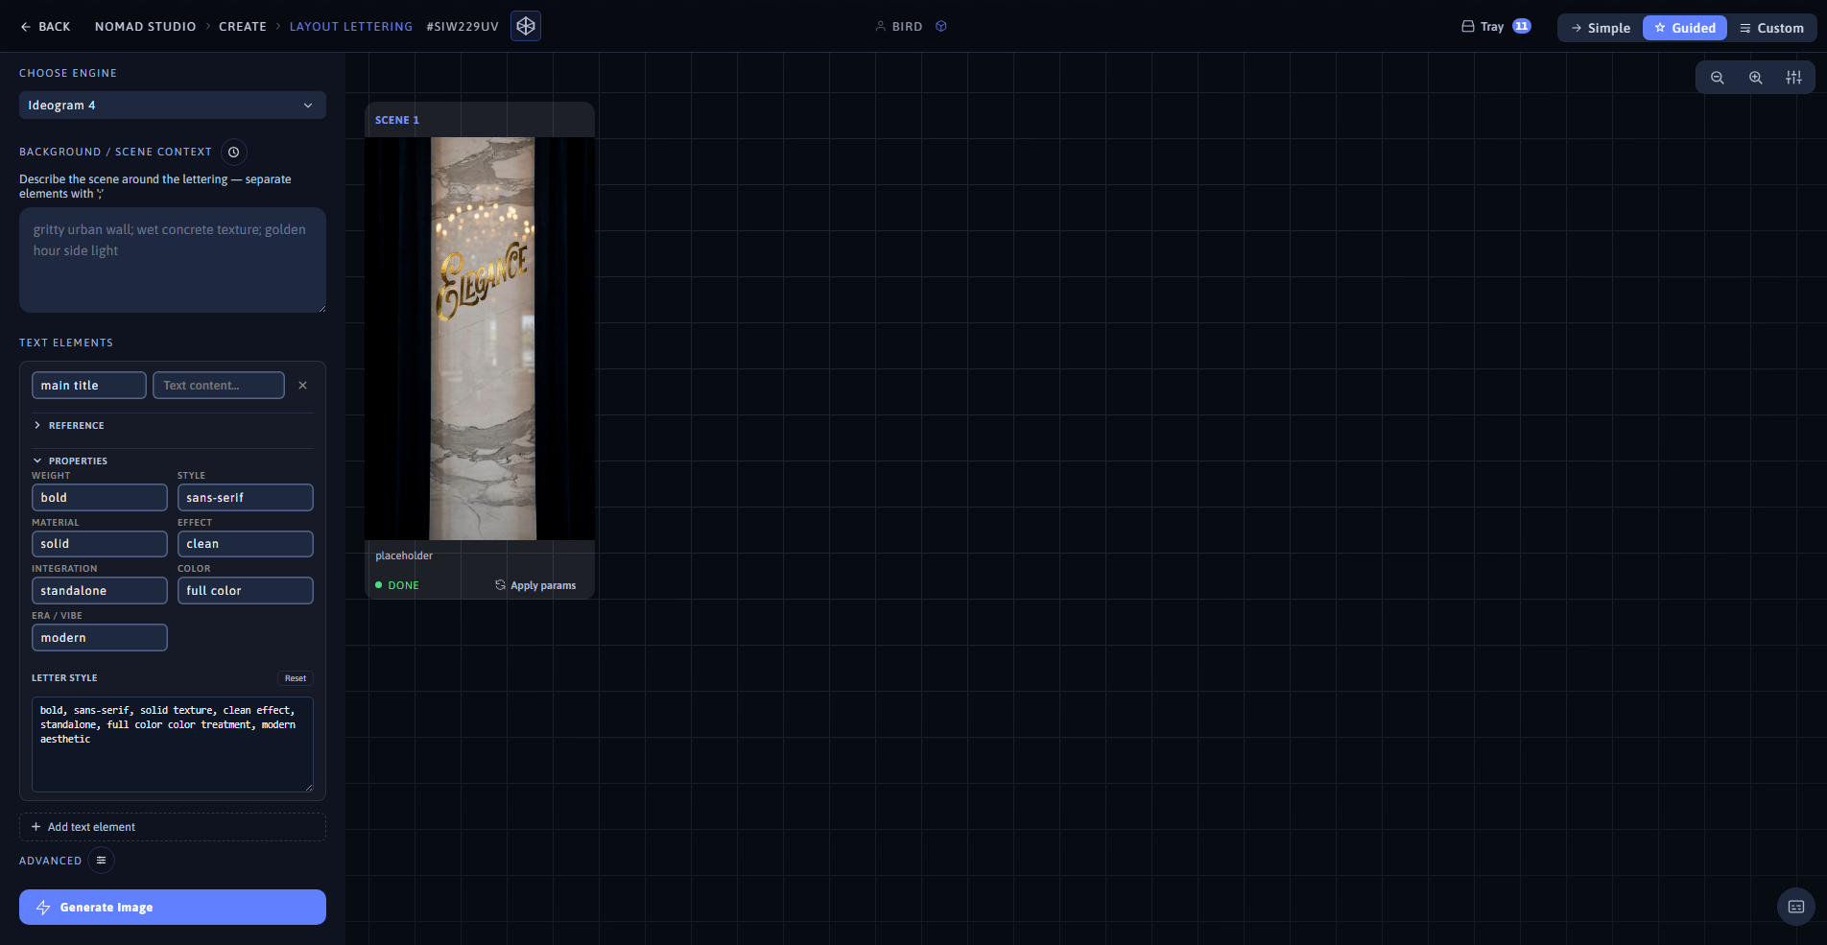Click the BIRD user label

click(899, 27)
